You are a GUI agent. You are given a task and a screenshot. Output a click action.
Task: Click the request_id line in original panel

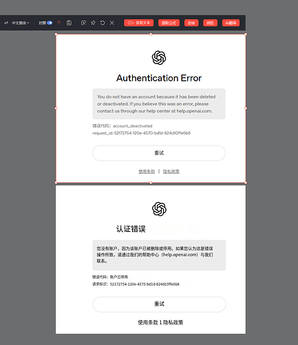(141, 133)
